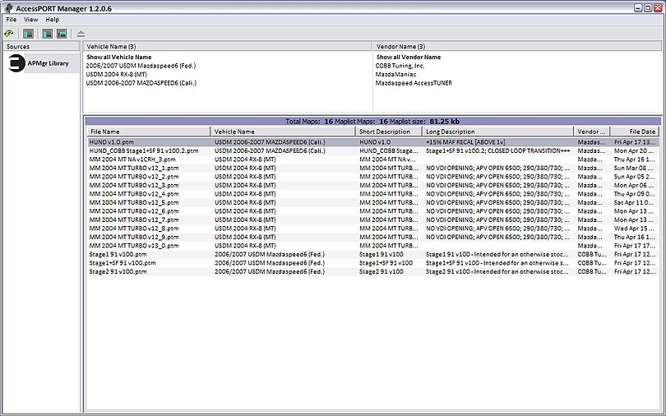Sort by Vehicle Name column header in map list

coord(284,132)
